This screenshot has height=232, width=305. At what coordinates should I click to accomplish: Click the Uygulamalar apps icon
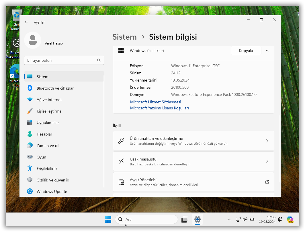(30, 122)
